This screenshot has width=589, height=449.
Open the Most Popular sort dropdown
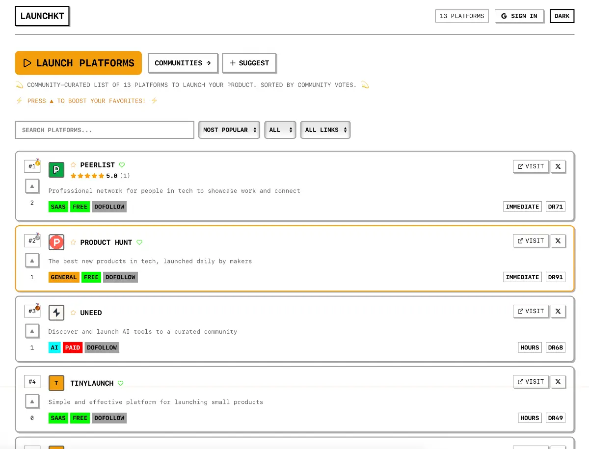point(229,130)
